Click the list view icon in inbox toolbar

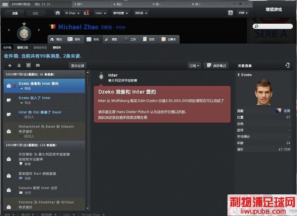coord(28,65)
